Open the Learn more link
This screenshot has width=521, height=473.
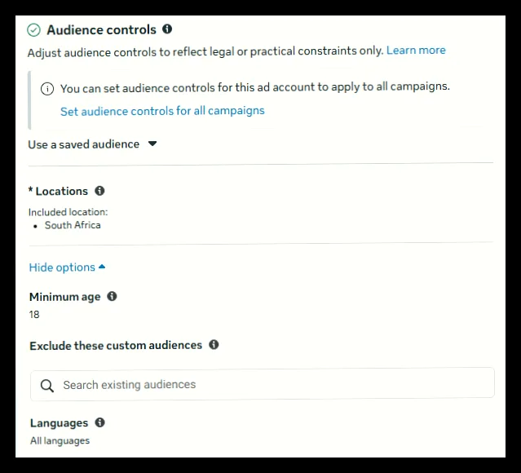coord(416,51)
